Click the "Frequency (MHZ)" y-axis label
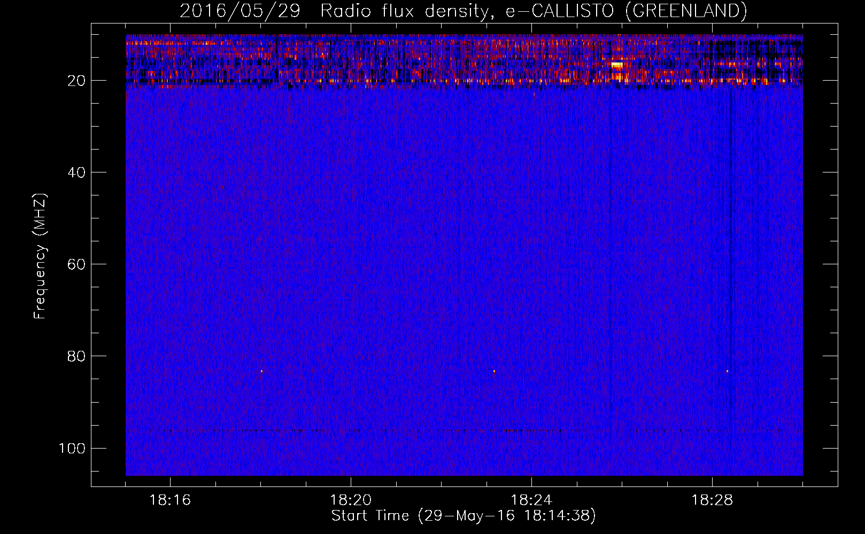 [40, 256]
